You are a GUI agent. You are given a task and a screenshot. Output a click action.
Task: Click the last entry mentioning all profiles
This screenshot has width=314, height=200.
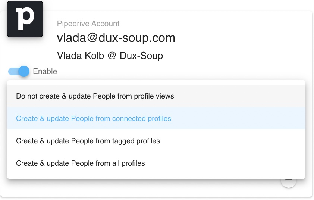point(156,163)
